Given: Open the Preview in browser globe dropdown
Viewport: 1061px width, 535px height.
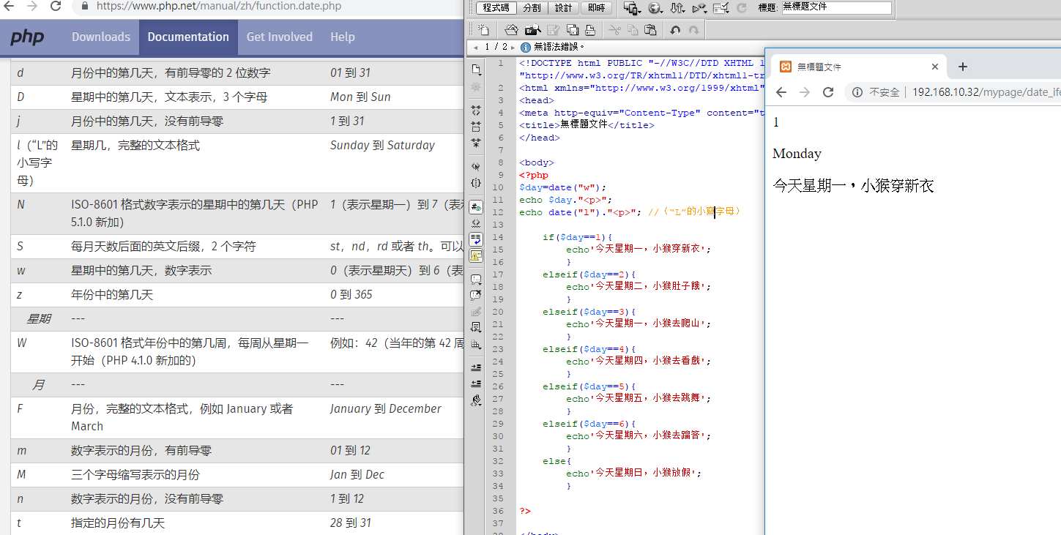Looking at the screenshot, I should 655,8.
